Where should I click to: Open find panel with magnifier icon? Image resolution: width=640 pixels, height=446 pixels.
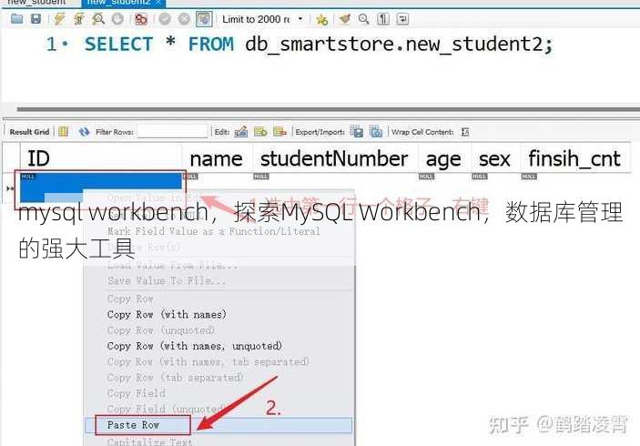363,19
